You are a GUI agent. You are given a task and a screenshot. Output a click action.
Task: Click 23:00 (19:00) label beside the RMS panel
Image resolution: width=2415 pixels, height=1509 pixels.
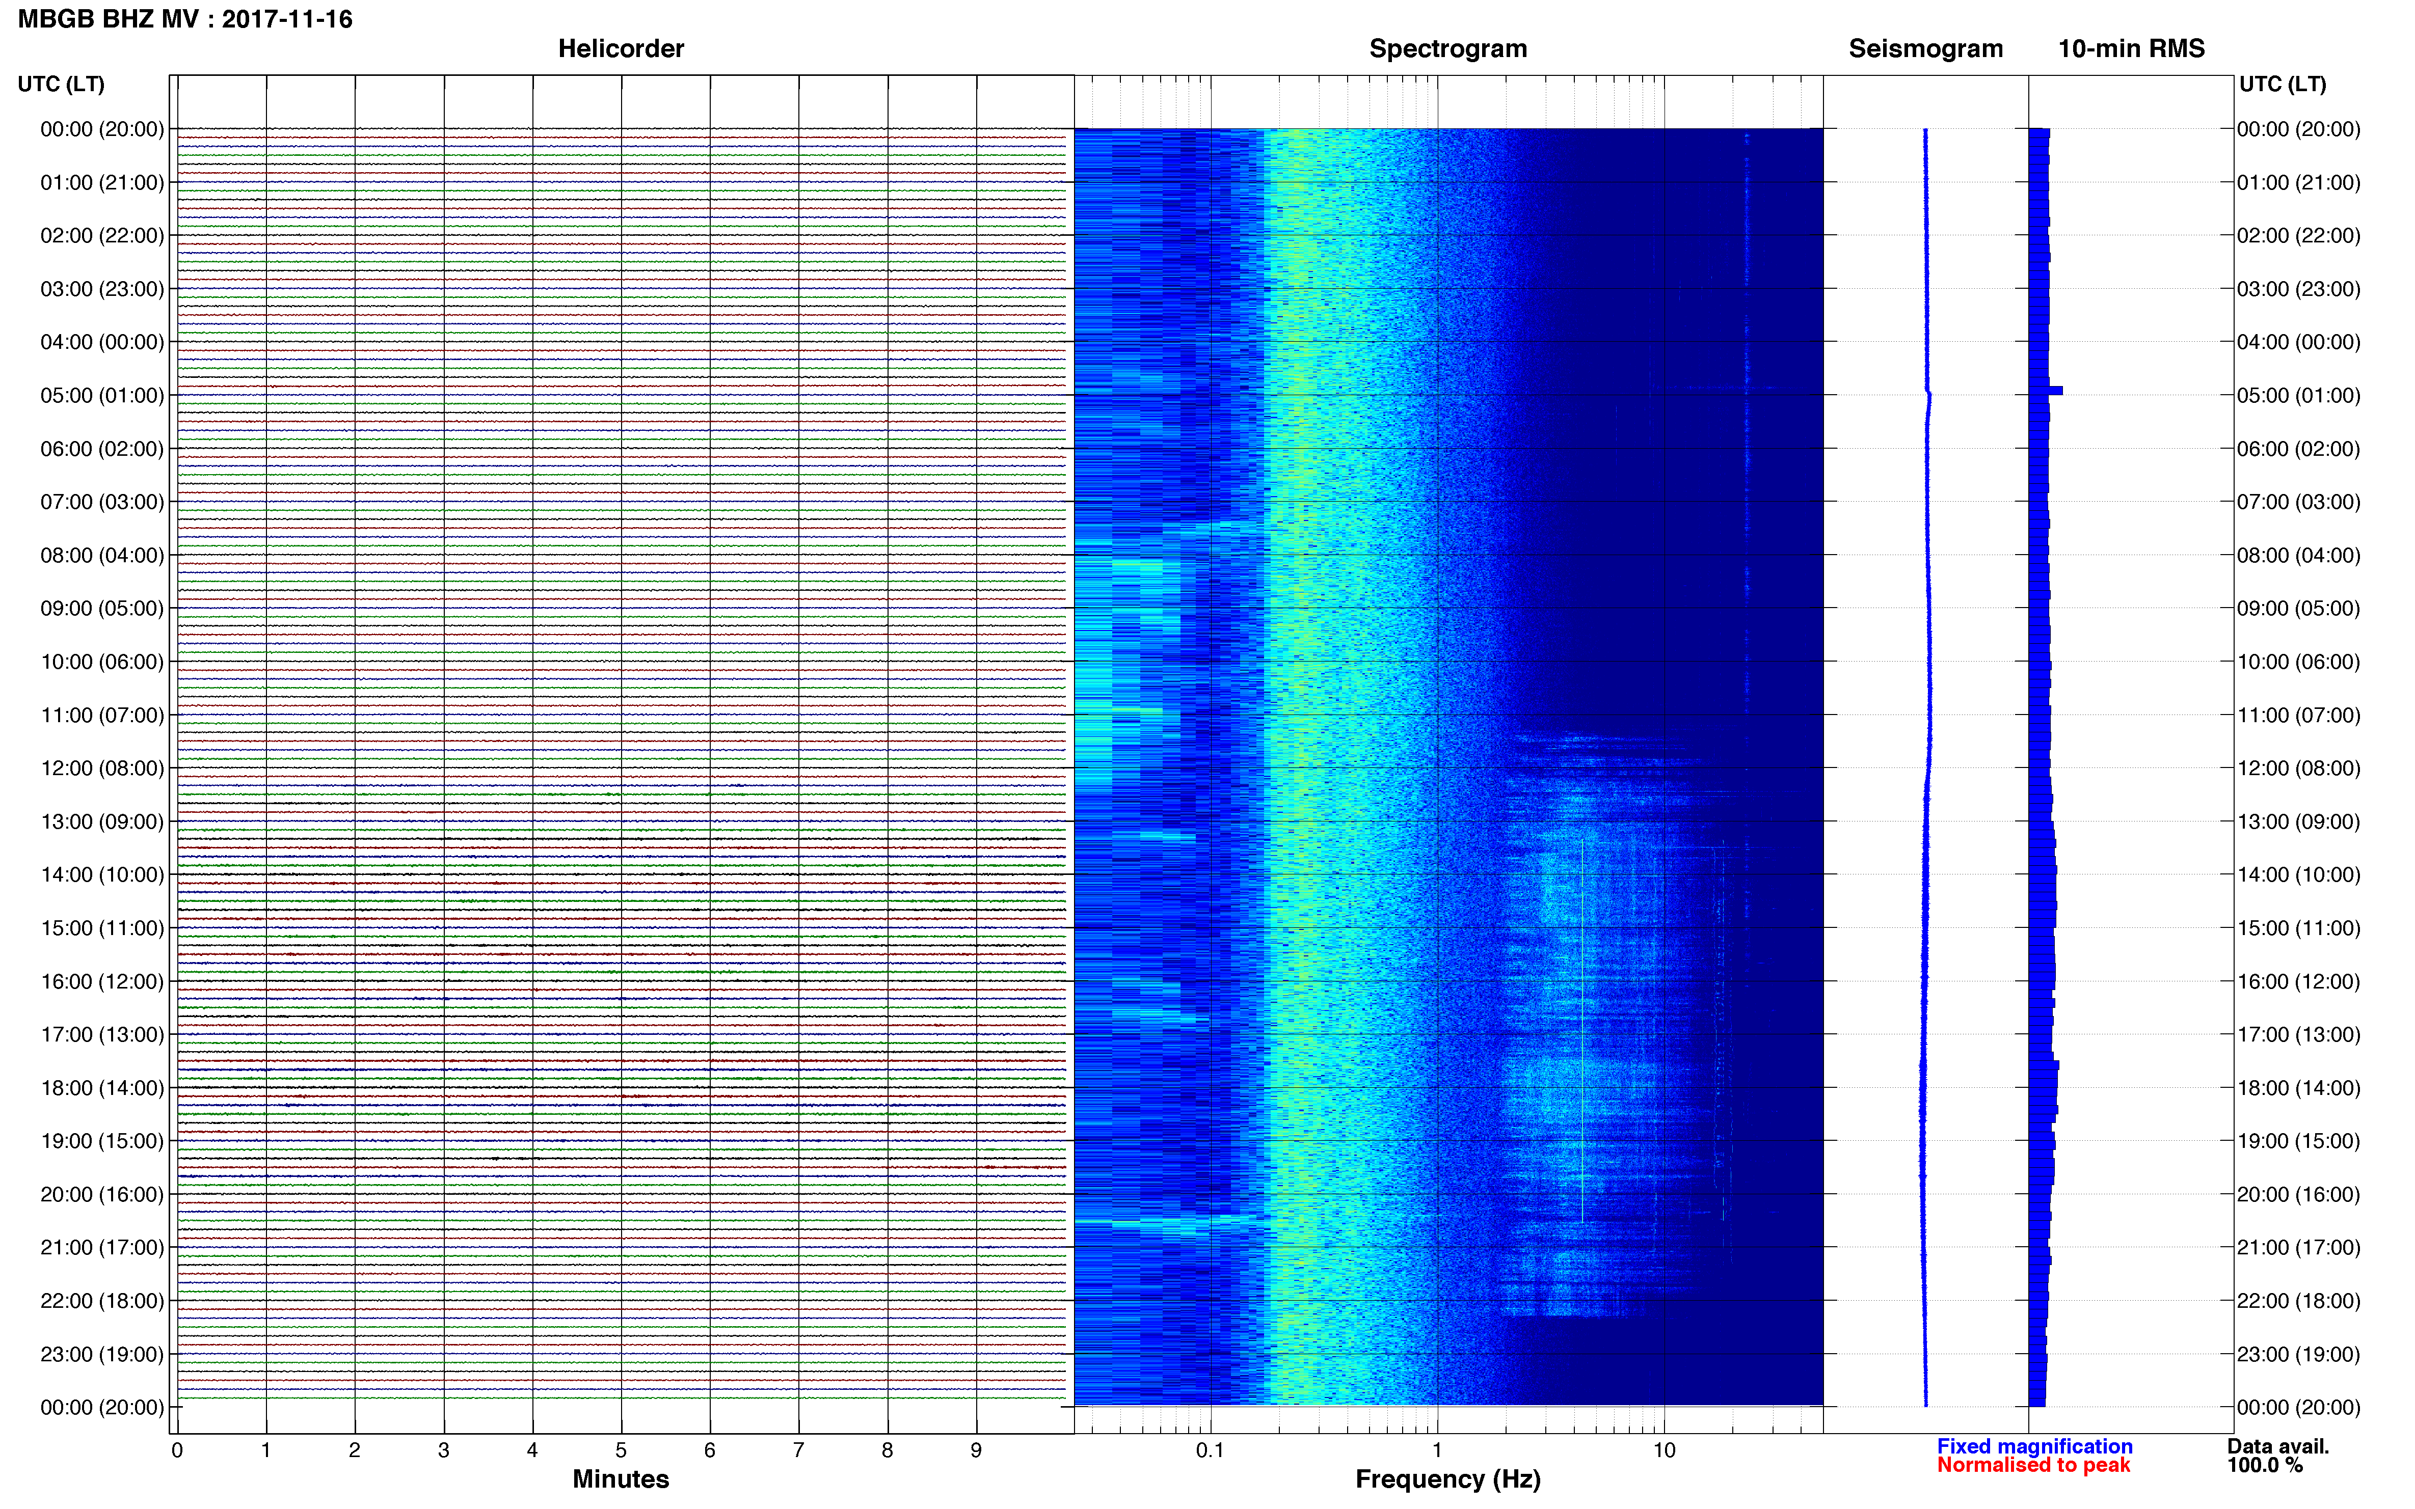tap(2298, 1354)
